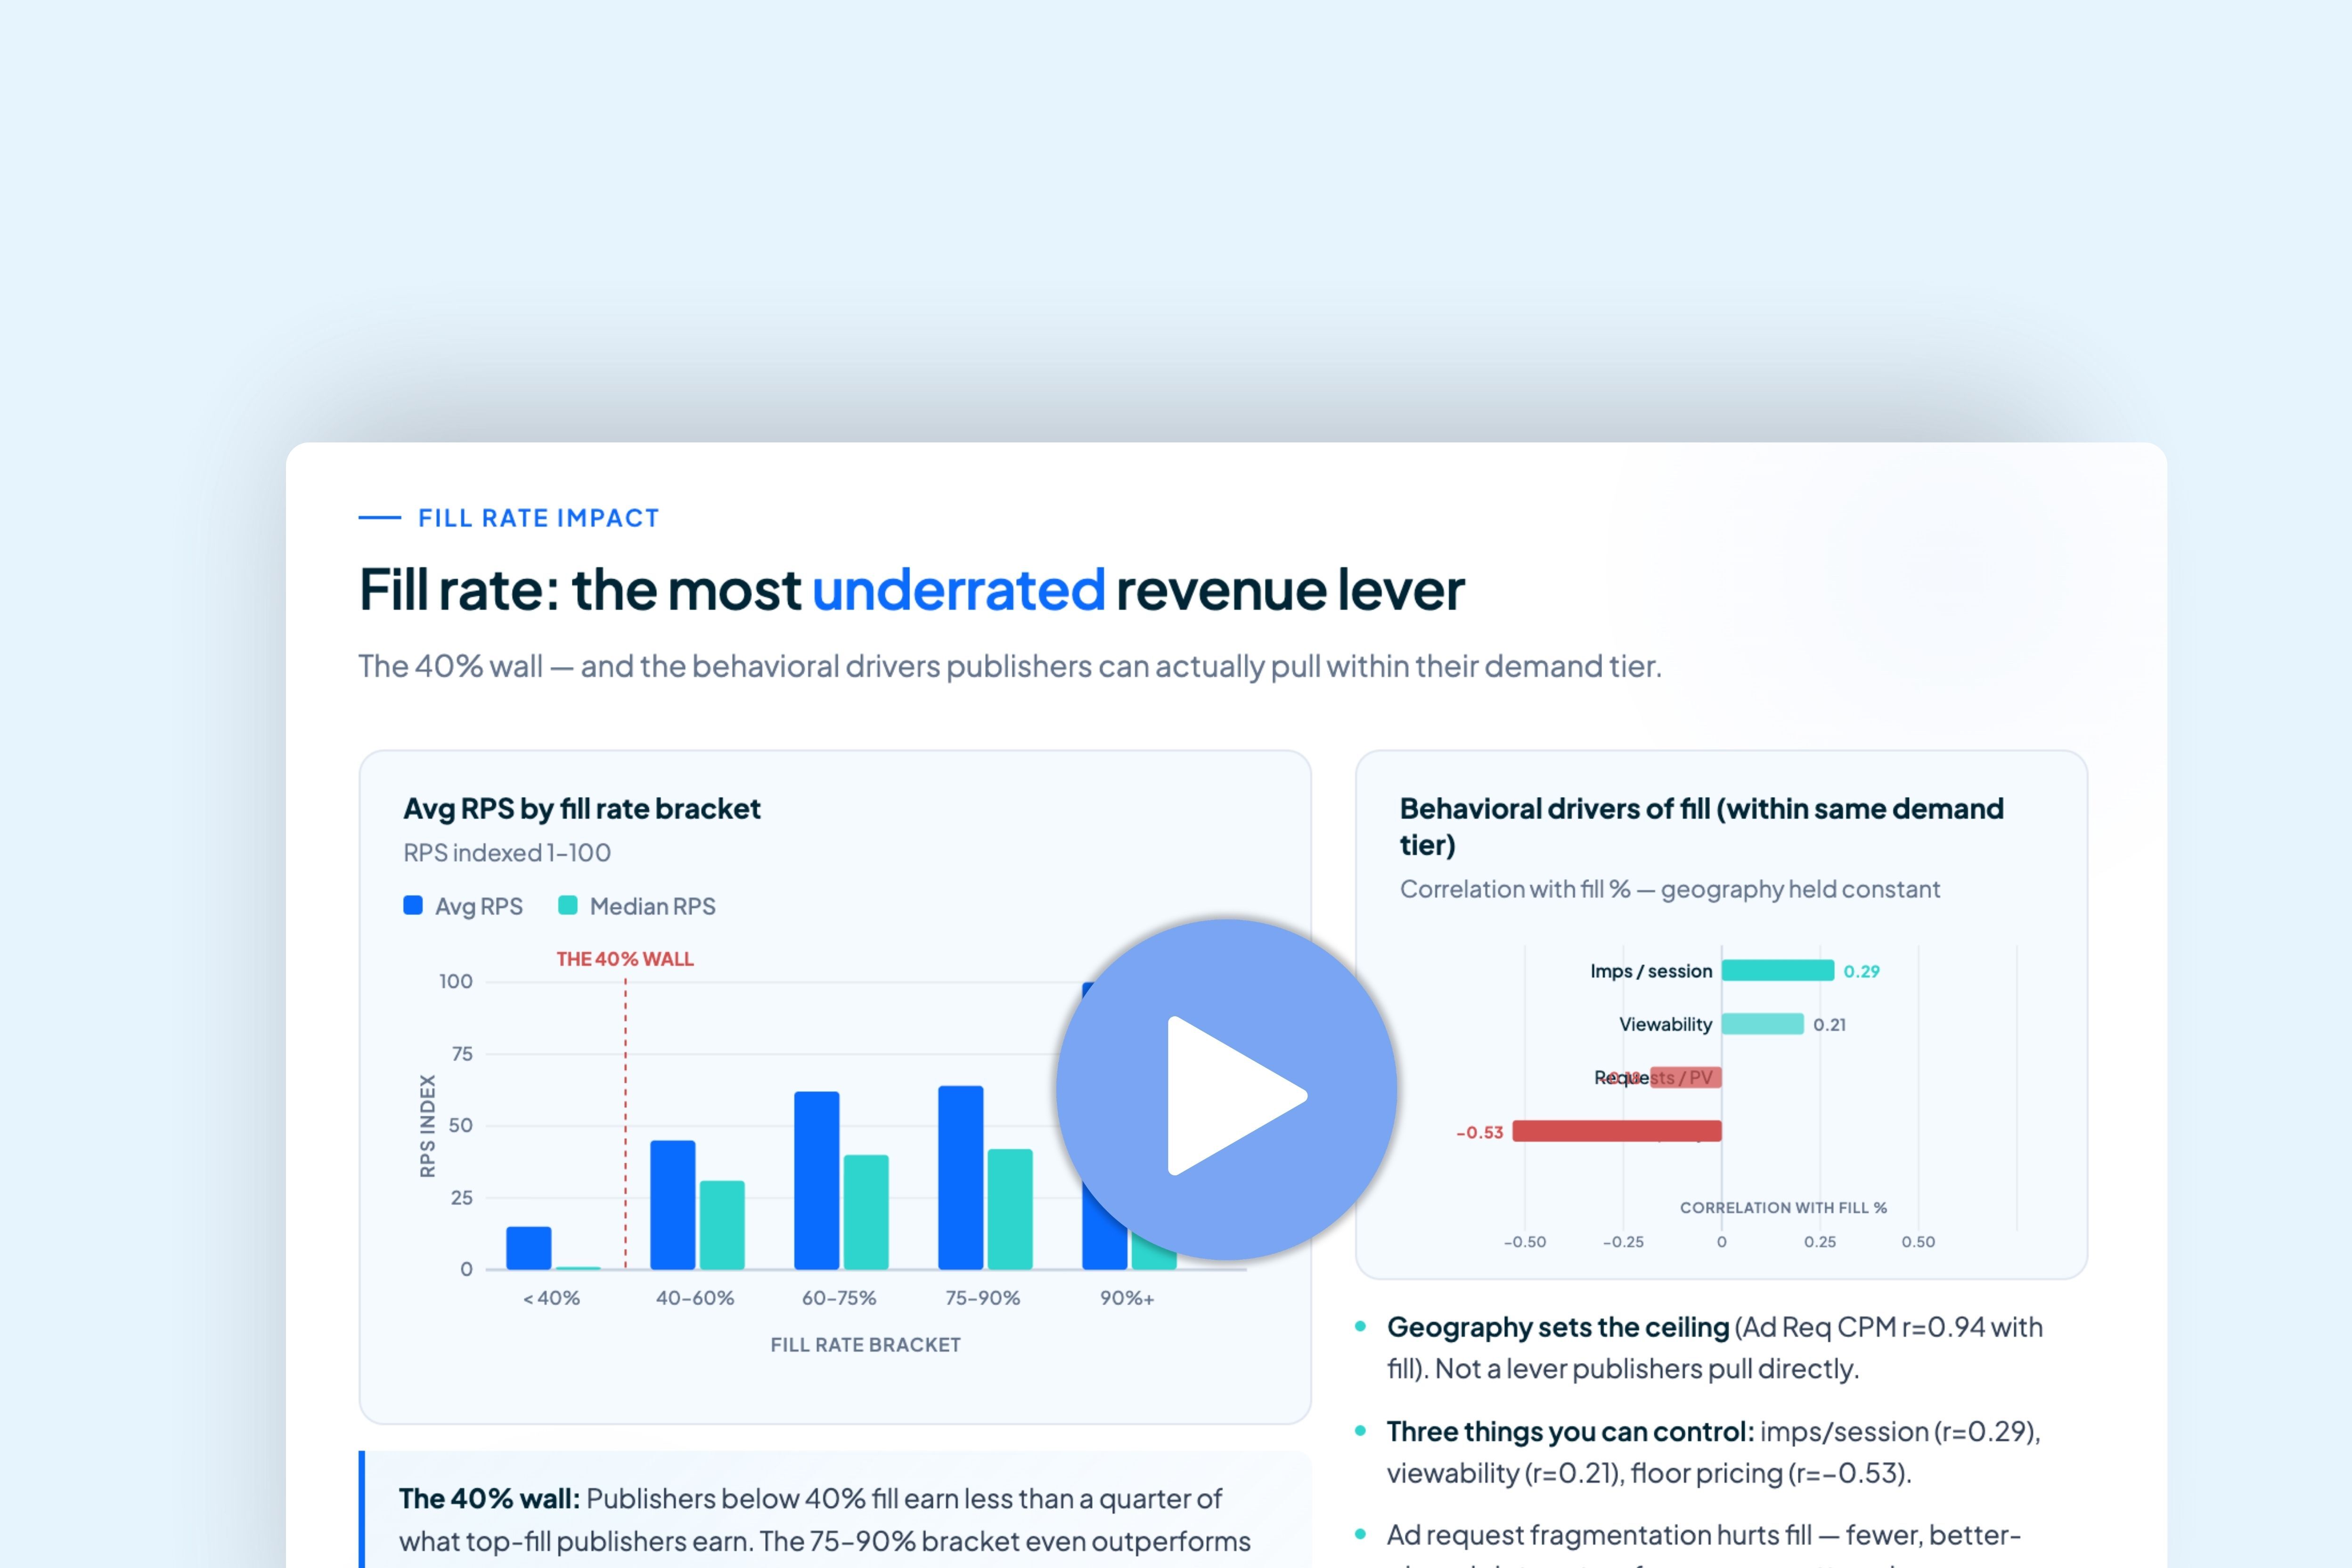Click the '−0.25' x-axis tick label
This screenshot has width=2352, height=1568.
tap(1623, 1242)
